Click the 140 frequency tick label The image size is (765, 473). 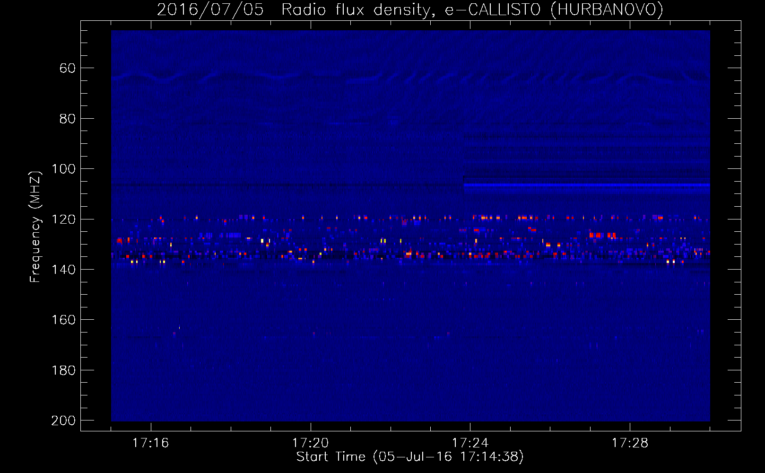63,270
